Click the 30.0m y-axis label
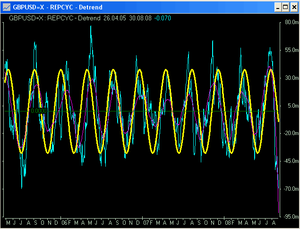Image resolution: width=300 pixels, height=229 pixels. tap(291, 78)
